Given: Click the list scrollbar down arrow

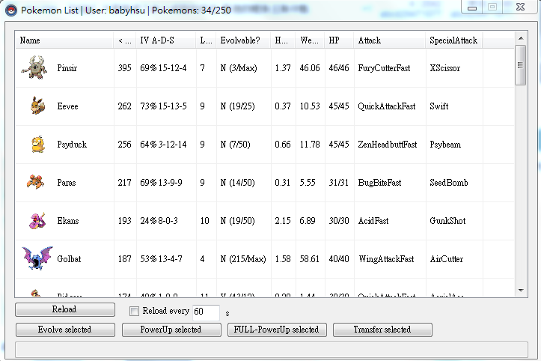Looking at the screenshot, I should [x=521, y=291].
